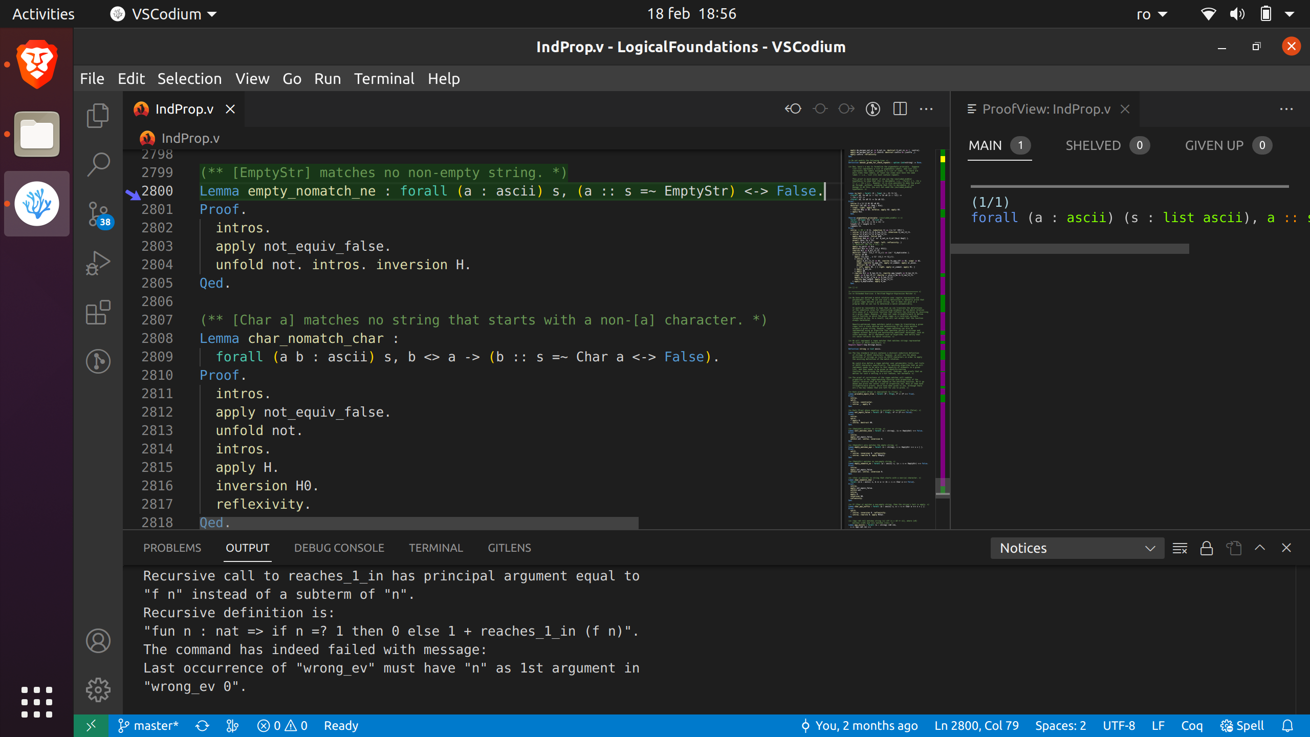Switch to the DEBUG CONSOLE tab

click(339, 548)
